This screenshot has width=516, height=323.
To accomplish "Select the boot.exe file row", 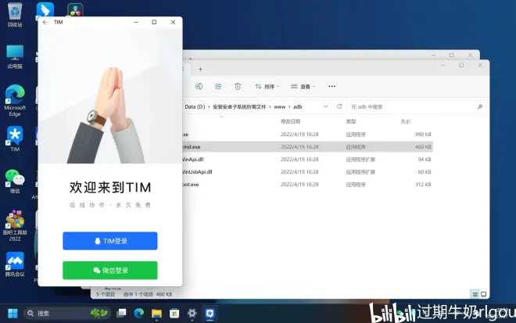I will (x=307, y=185).
